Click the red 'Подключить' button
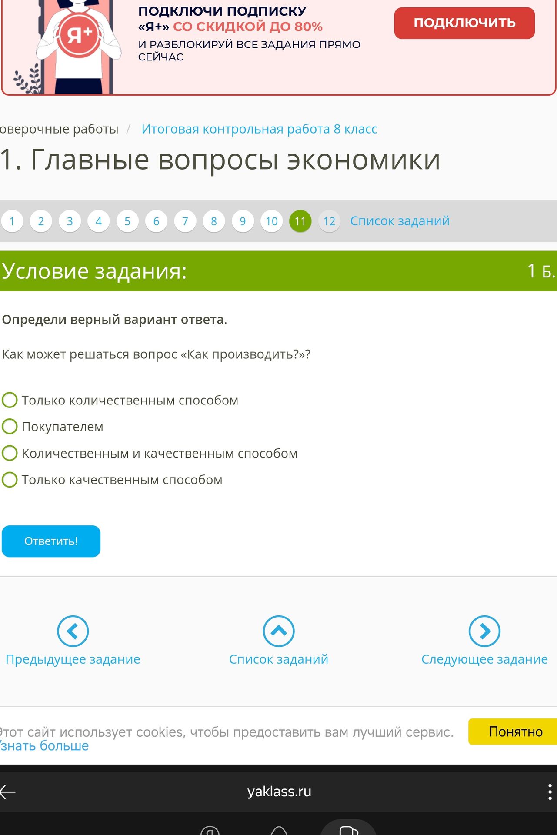This screenshot has width=557, height=835. click(x=464, y=23)
